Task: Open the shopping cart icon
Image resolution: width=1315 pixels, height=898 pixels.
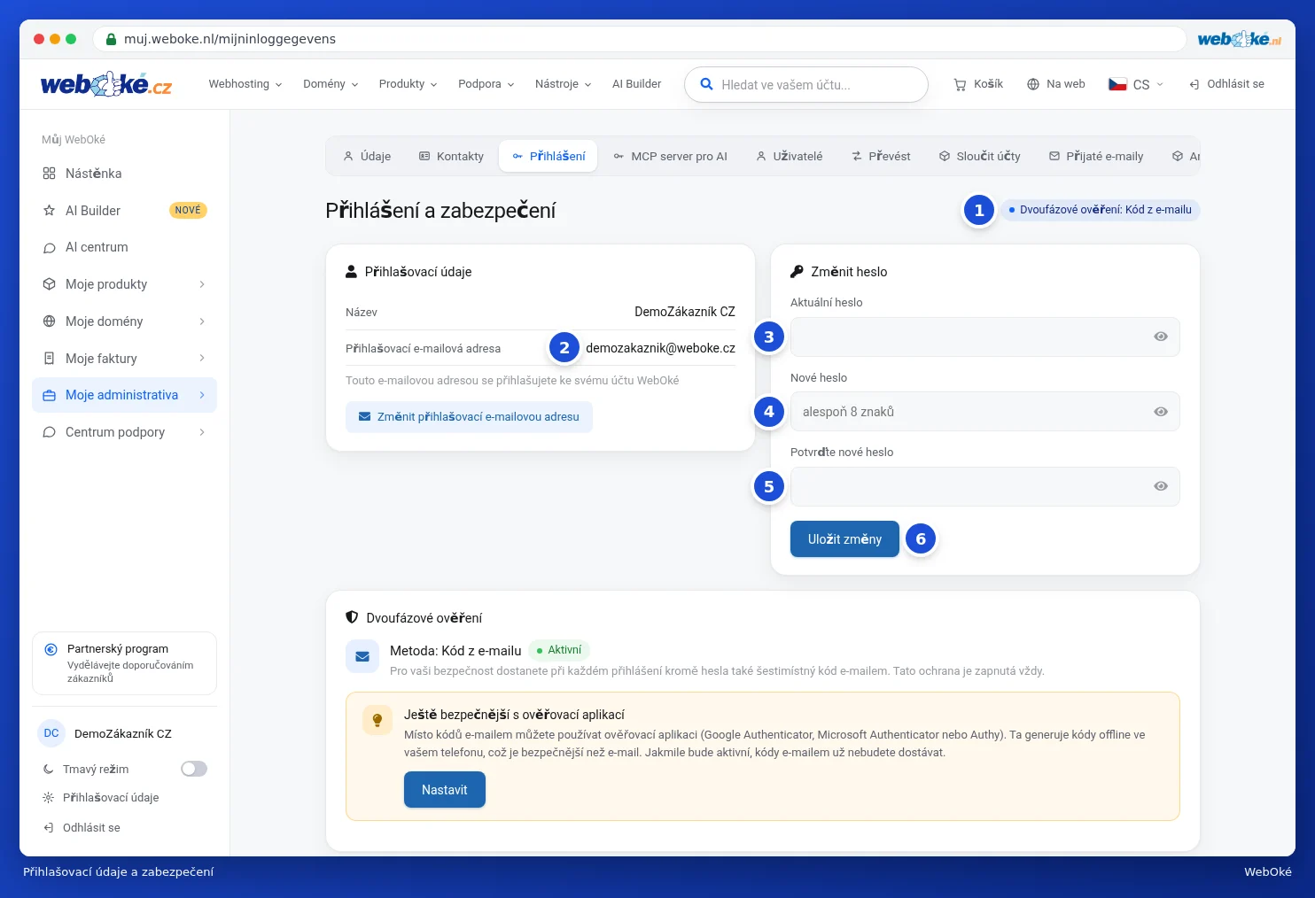Action: pyautogui.click(x=960, y=84)
